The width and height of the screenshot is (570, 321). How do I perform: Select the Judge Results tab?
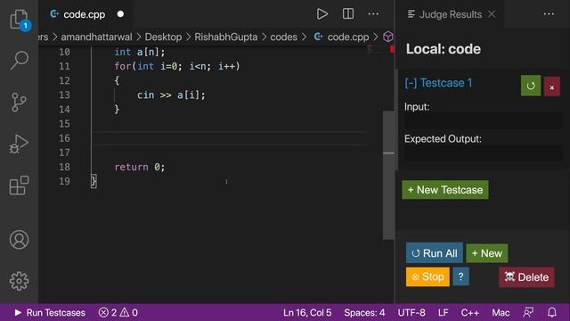coord(451,14)
